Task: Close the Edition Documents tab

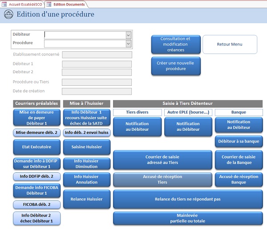Action: [83, 4]
